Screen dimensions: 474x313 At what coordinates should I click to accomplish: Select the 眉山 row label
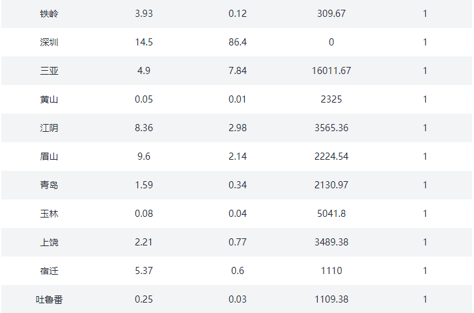coord(49,156)
